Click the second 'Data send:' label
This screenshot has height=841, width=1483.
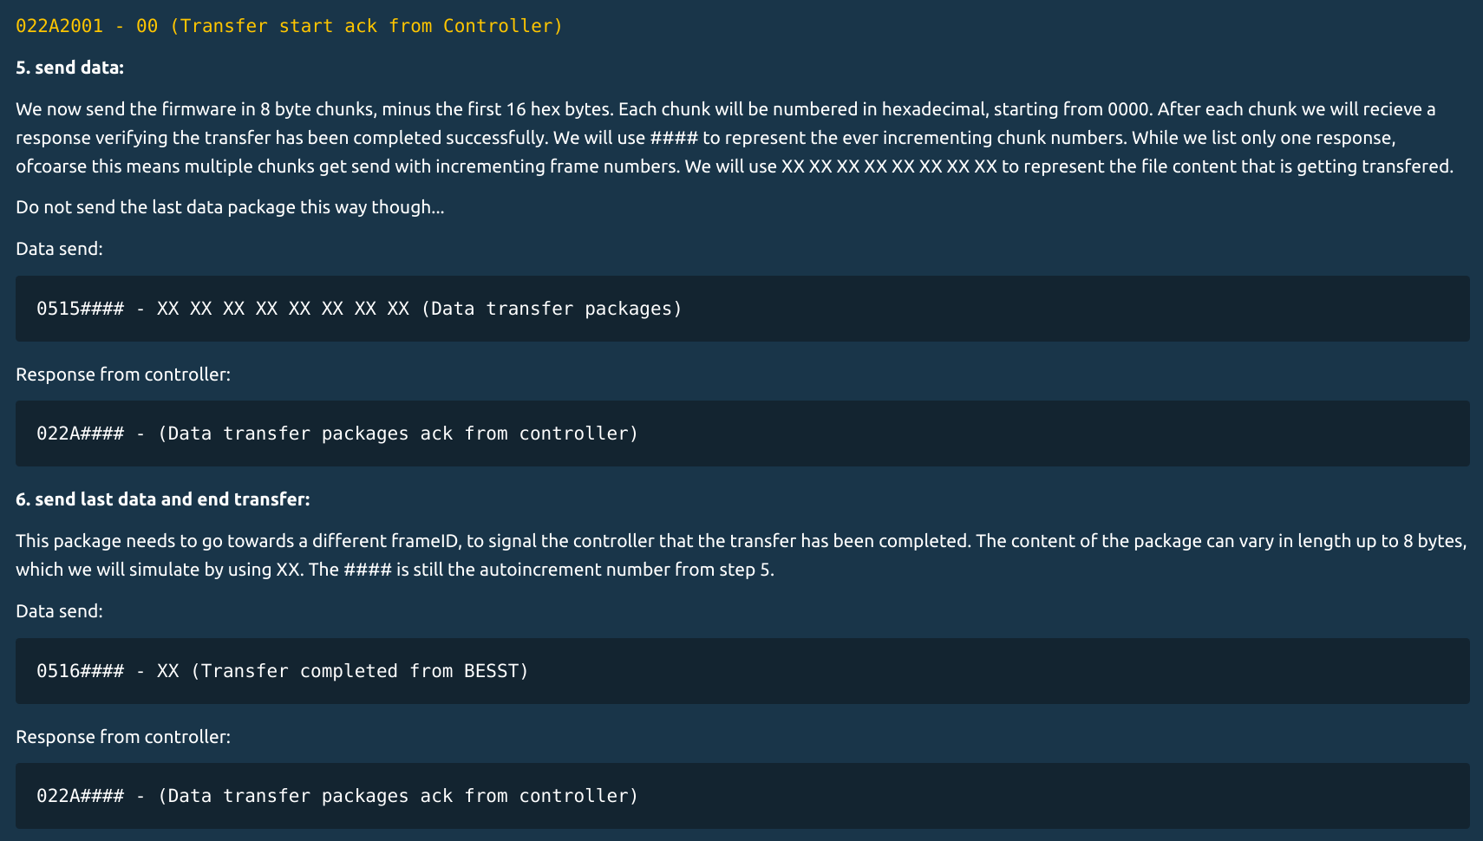point(59,611)
